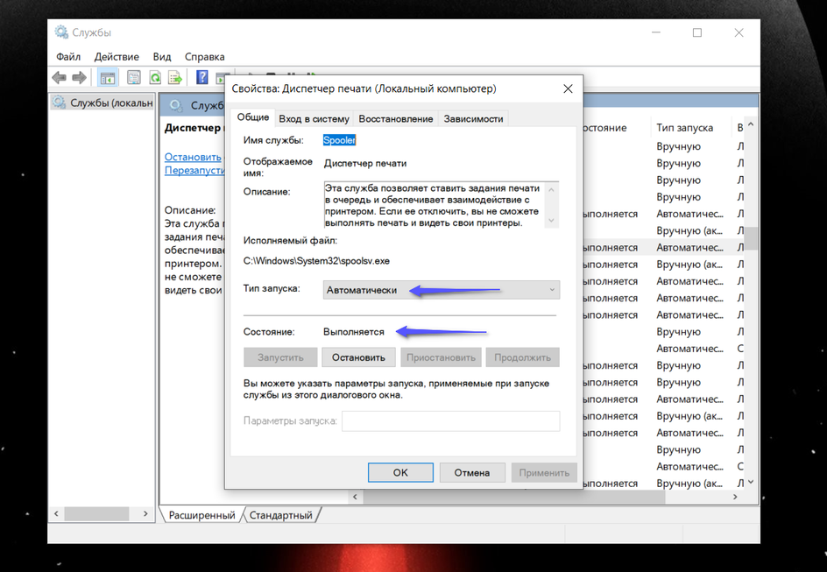Click the Выполняется status value in dialog
This screenshot has height=572, width=827.
353,332
